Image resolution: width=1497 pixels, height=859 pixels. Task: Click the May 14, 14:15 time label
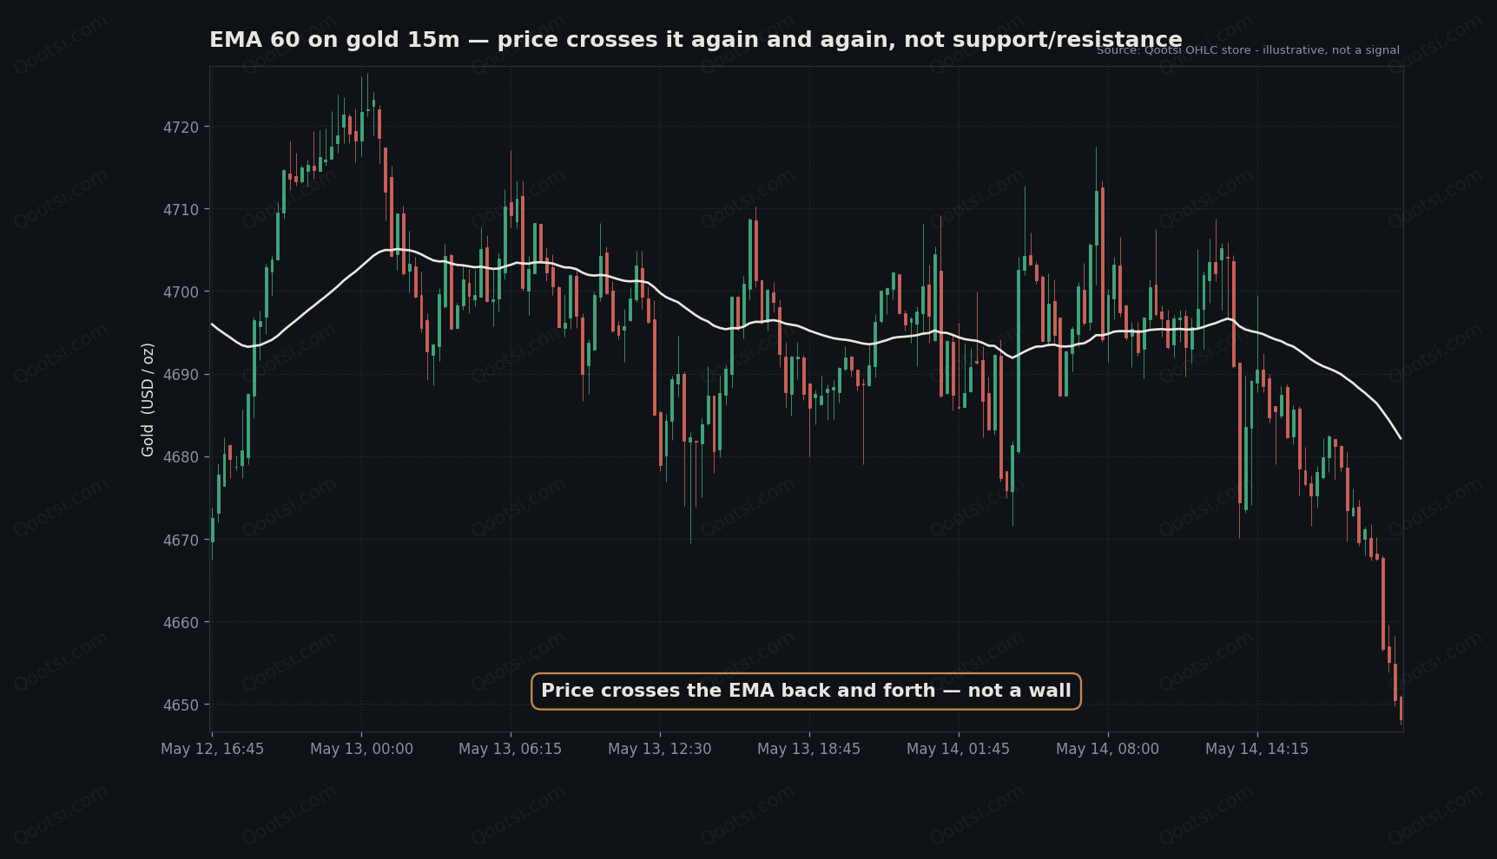point(1256,749)
